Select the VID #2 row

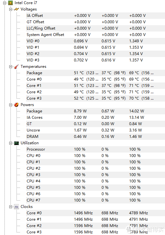96,54
